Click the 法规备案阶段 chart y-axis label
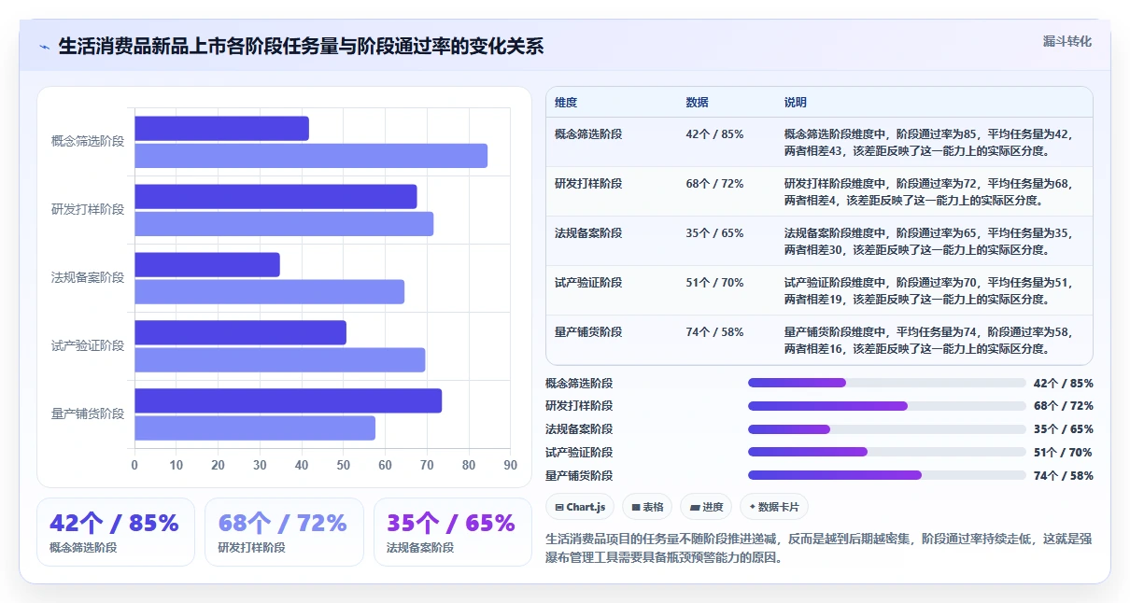Viewport: 1130px width, 603px height. (88, 278)
